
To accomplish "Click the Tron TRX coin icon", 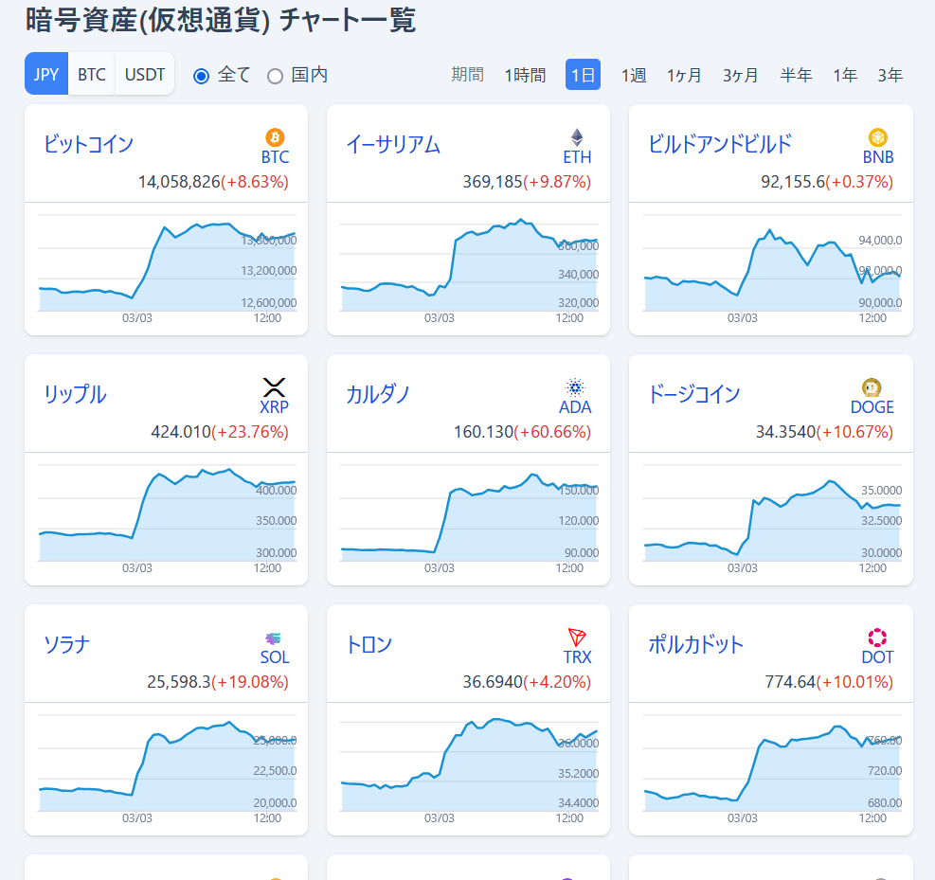I will [576, 638].
